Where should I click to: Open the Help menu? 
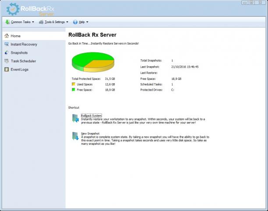(x=81, y=22)
